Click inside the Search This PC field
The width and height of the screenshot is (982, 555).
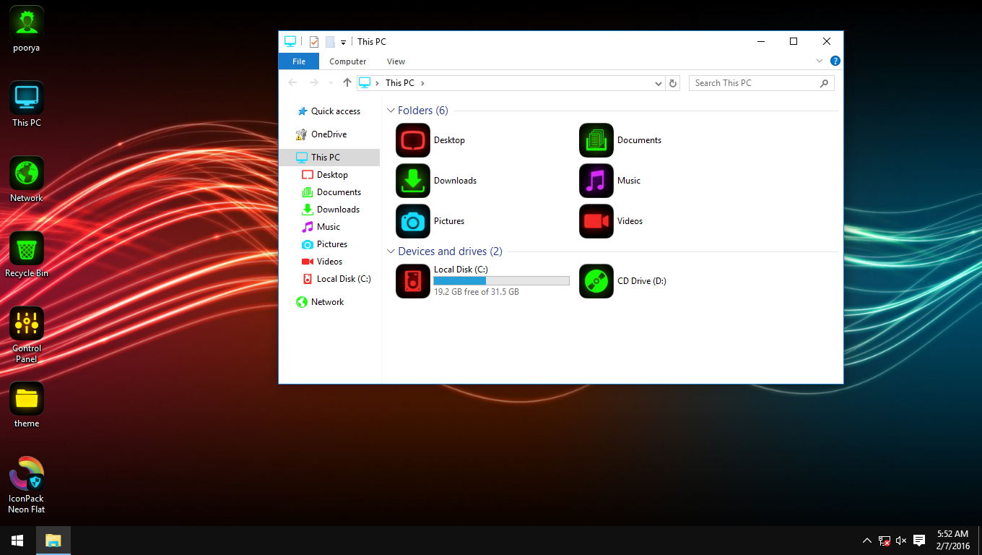pyautogui.click(x=751, y=82)
